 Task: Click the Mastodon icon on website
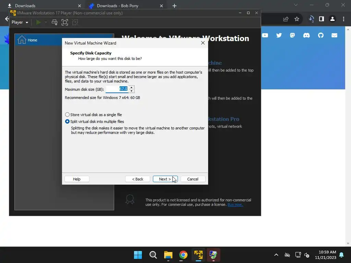[x=292, y=35]
